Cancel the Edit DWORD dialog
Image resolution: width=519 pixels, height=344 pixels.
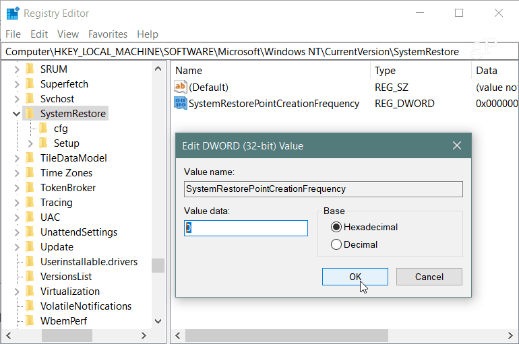point(429,277)
